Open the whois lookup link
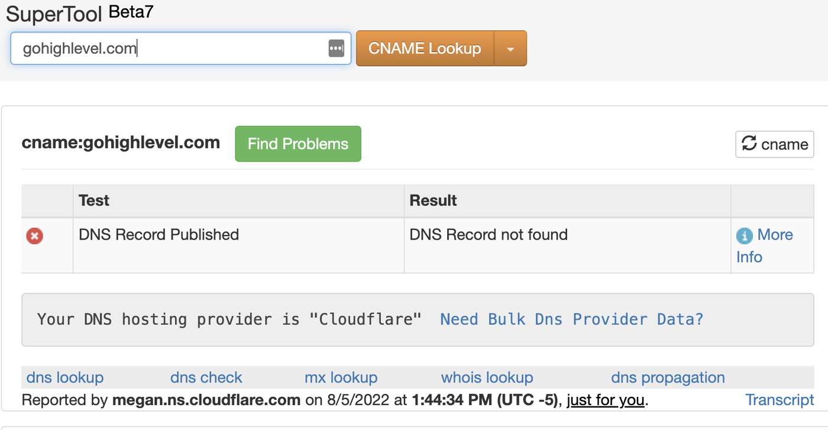828x430 pixels. coord(487,377)
